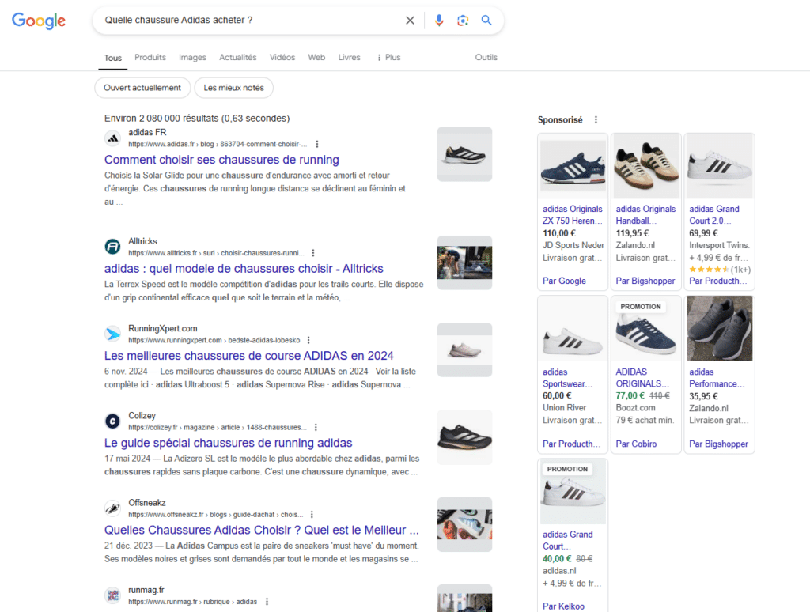Open the adidas Grand Court 40,00 € image
810x612 pixels.
coord(573,492)
